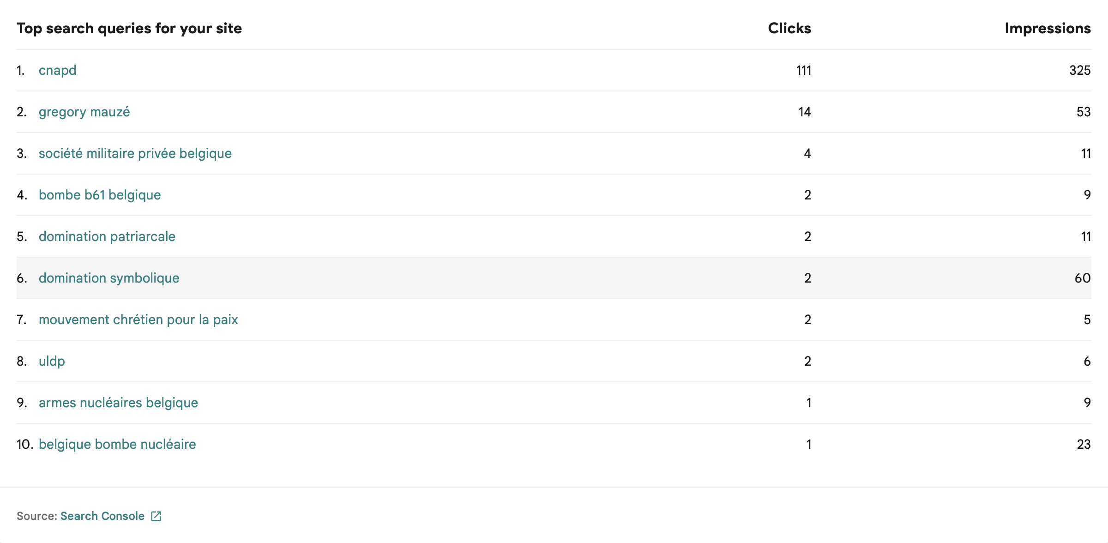Viewport: 1108px width, 543px height.
Task: Click the Impressions column header
Action: 1048,28
